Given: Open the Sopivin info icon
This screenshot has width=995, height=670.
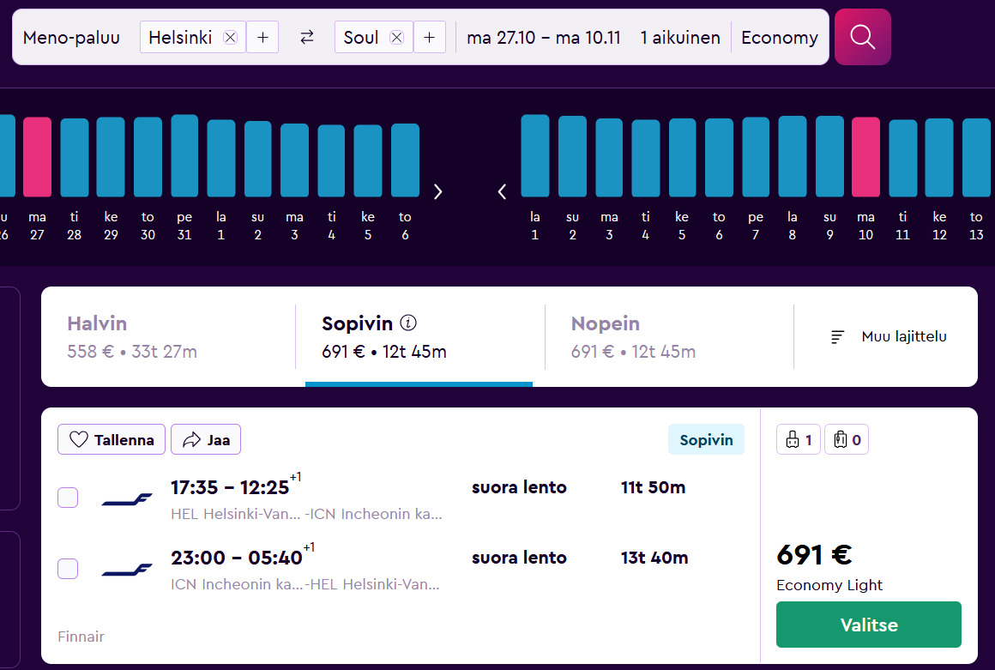Looking at the screenshot, I should pos(408,323).
